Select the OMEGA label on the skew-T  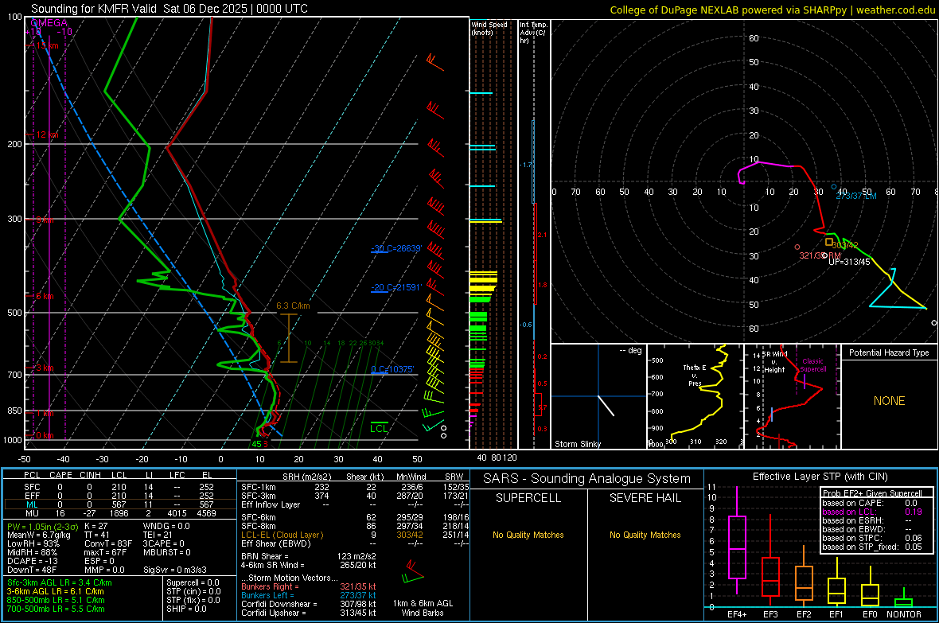[49, 23]
